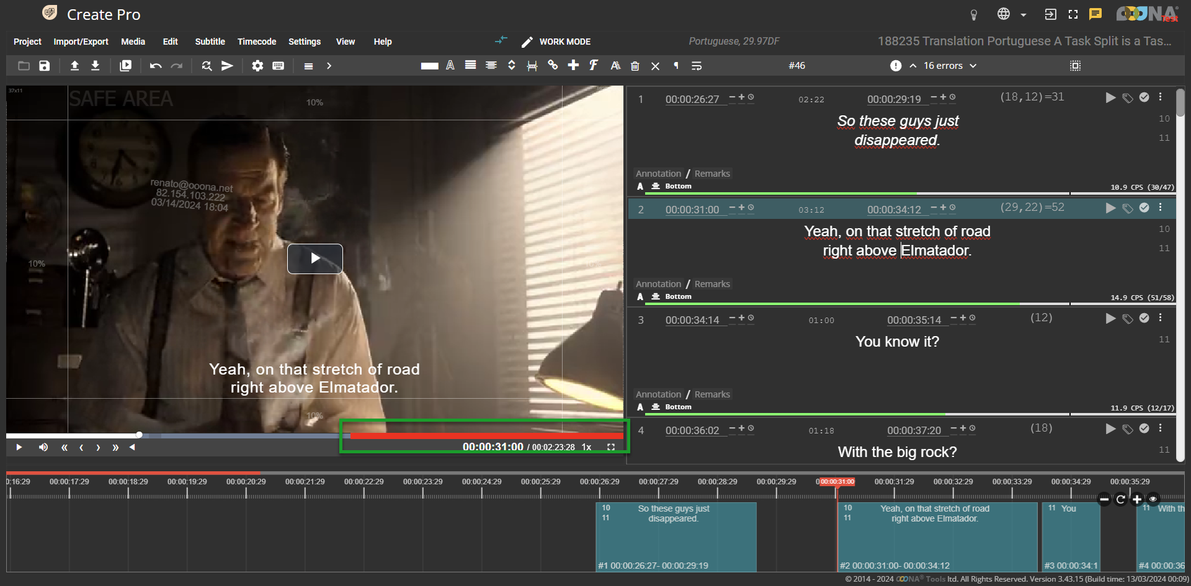Click the trash icon to delete subtitle
The height and width of the screenshot is (586, 1191).
point(635,66)
